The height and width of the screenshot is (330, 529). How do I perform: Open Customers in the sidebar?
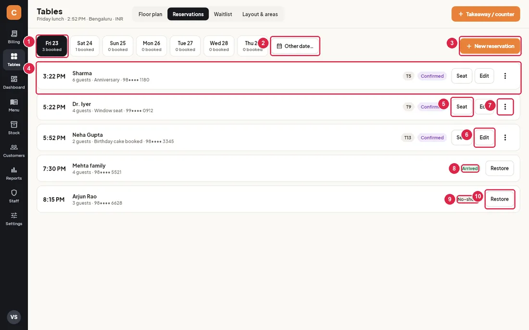[x=14, y=151]
